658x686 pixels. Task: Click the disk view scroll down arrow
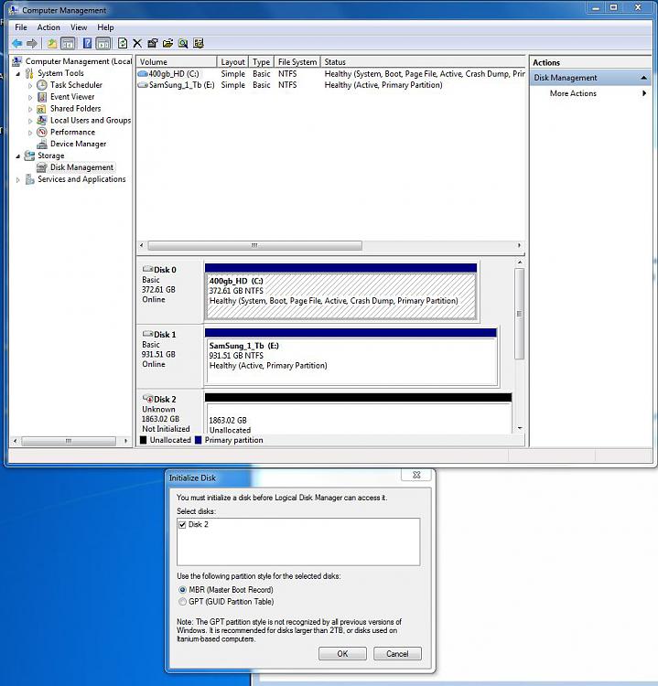[520, 428]
